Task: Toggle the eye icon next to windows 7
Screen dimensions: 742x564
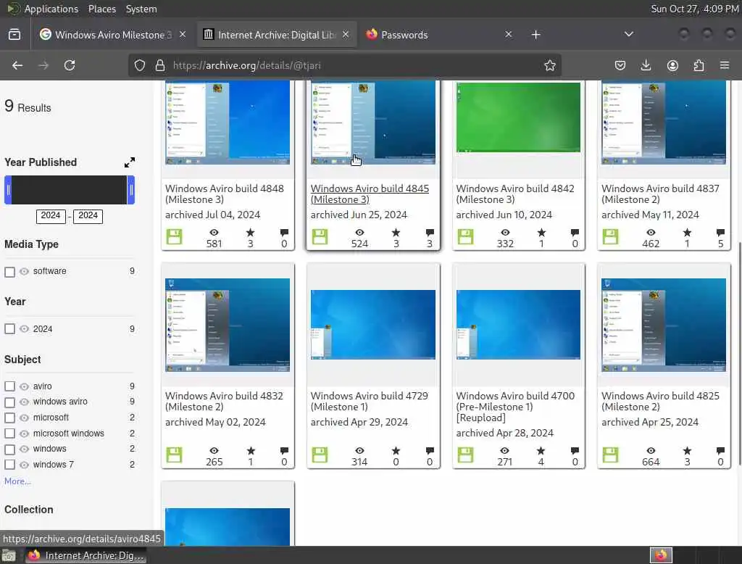Action: (x=24, y=465)
